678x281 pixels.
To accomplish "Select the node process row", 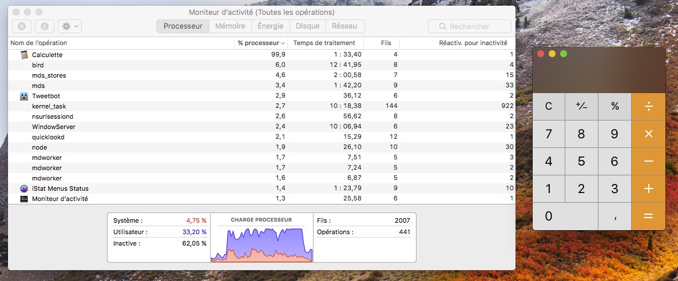I will [261, 147].
